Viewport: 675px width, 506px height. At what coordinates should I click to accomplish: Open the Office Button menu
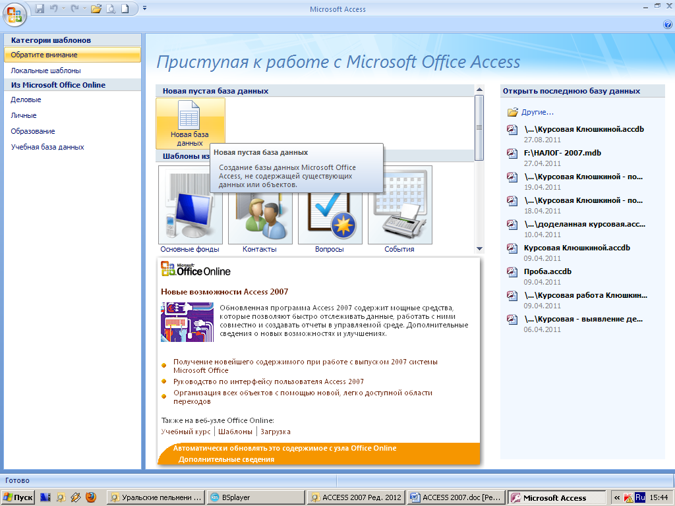15,14
